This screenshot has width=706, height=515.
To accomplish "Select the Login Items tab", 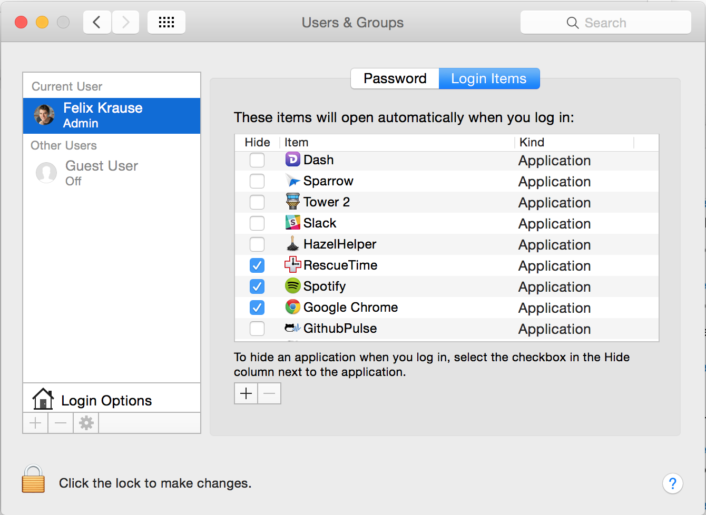I will coord(489,78).
